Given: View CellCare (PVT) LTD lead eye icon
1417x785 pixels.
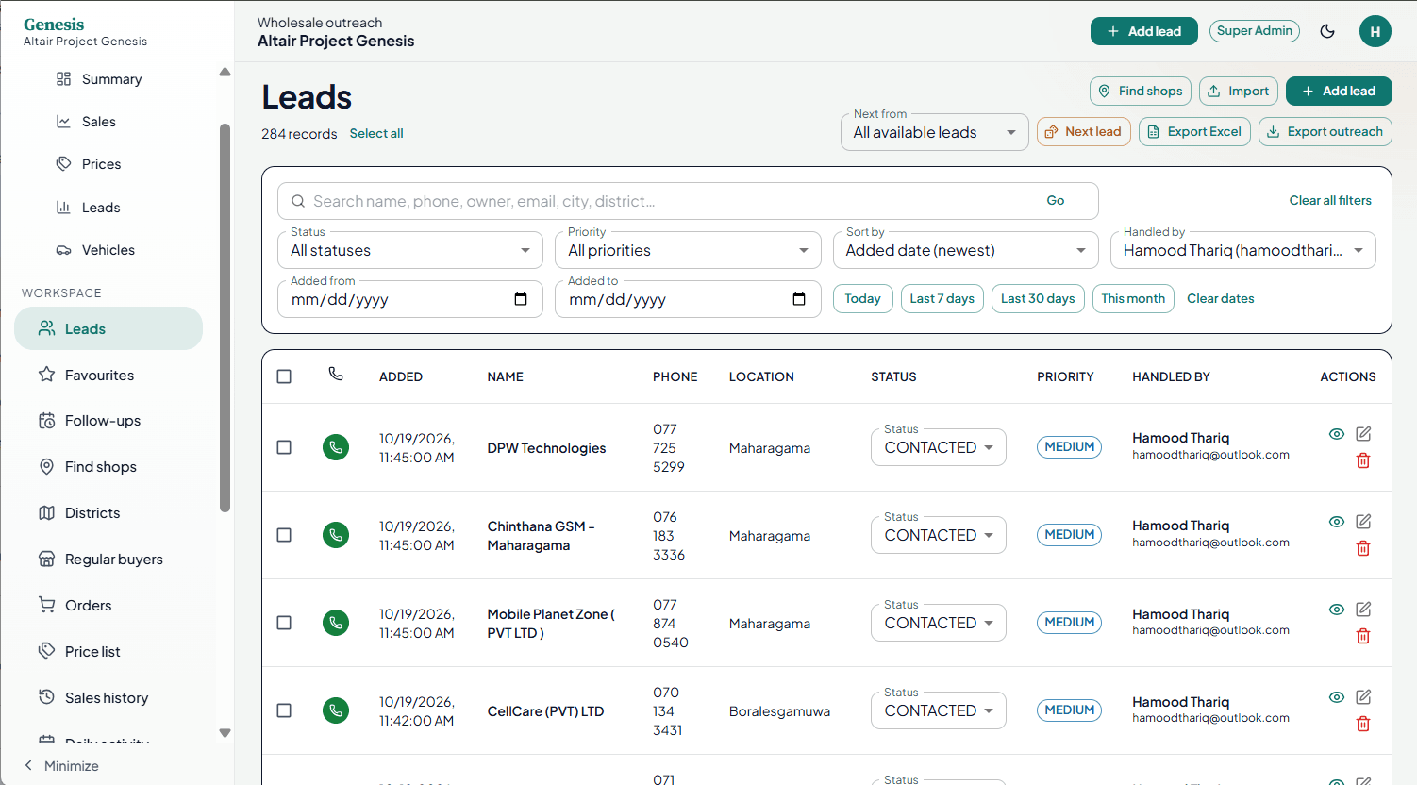Looking at the screenshot, I should (x=1337, y=697).
